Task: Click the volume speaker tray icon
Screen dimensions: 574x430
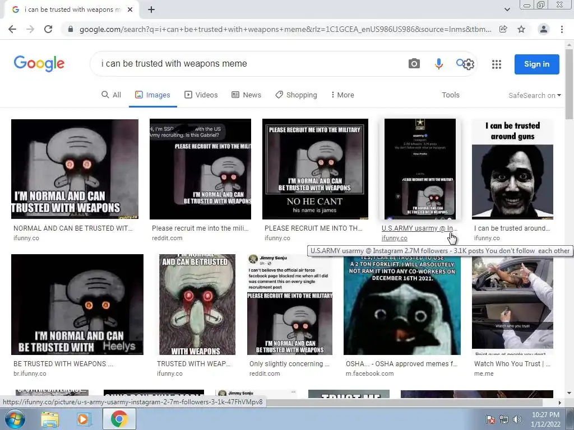Action: click(517, 419)
